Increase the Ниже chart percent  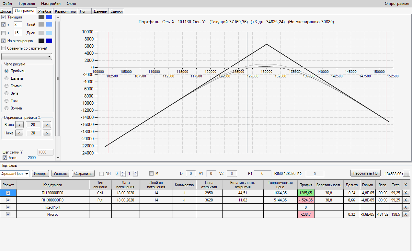[x=47, y=133]
